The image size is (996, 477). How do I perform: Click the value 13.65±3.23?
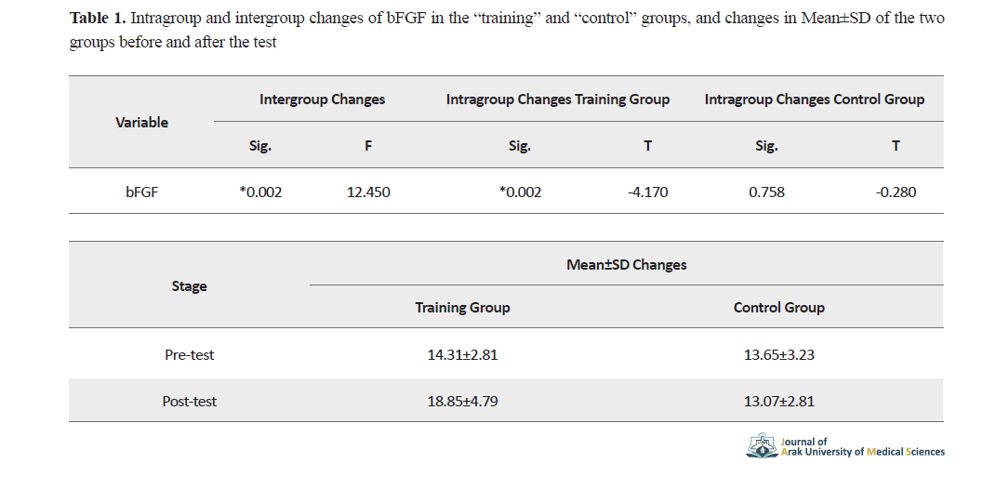778,354
